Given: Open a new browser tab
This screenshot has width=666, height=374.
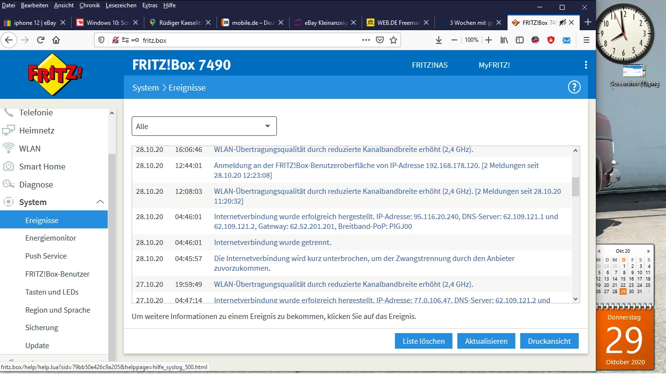Looking at the screenshot, I should coord(588,22).
